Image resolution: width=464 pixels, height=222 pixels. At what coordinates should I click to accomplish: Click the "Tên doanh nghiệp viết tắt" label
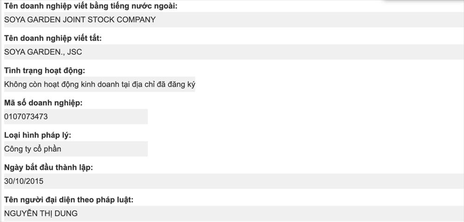(52, 38)
